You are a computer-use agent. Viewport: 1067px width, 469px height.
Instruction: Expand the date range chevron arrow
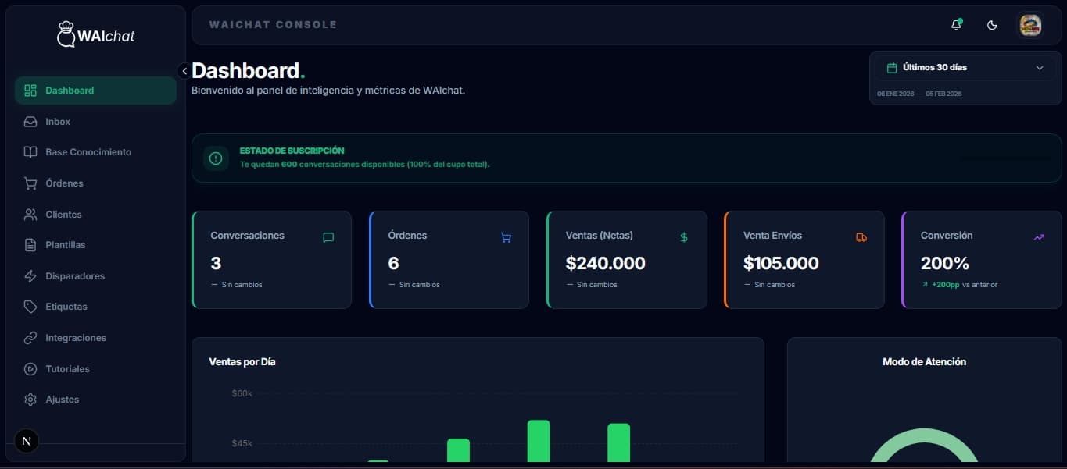1040,67
